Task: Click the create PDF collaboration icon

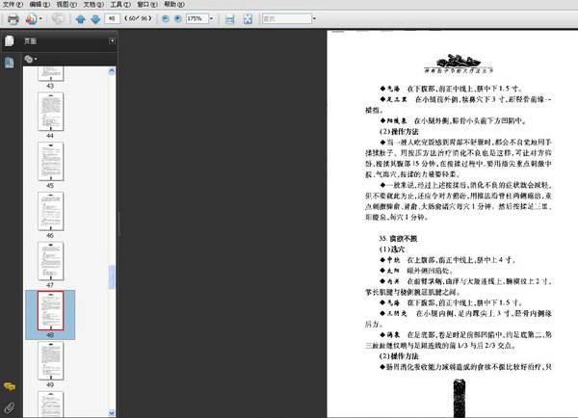Action: coord(31,19)
